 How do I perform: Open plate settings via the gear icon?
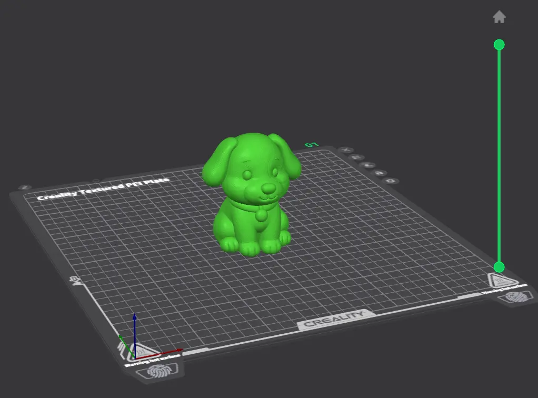391,181
